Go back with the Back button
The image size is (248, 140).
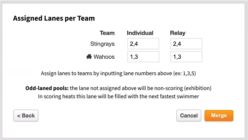tap(26, 115)
